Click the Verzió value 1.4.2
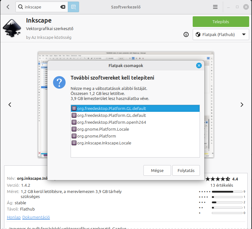This screenshot has height=229, width=252. pos(26,185)
